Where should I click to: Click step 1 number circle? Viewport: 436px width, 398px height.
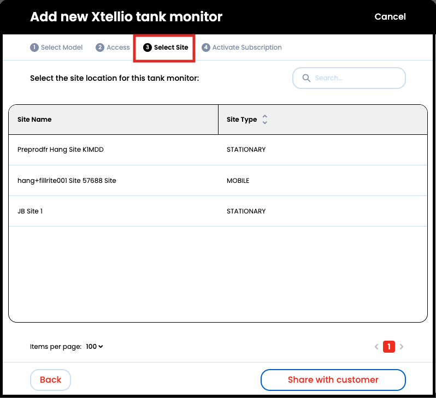point(34,47)
